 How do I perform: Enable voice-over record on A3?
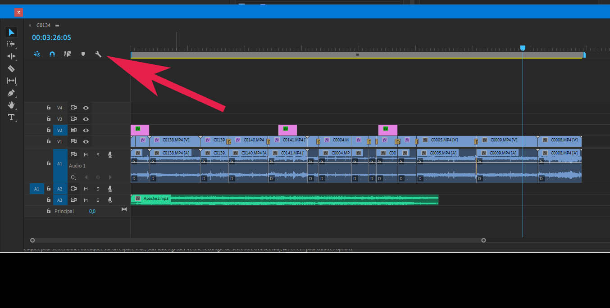coord(110,200)
